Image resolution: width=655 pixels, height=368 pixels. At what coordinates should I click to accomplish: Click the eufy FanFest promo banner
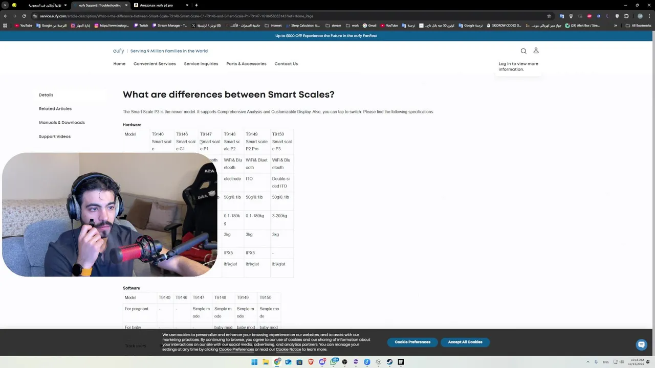coord(326,36)
